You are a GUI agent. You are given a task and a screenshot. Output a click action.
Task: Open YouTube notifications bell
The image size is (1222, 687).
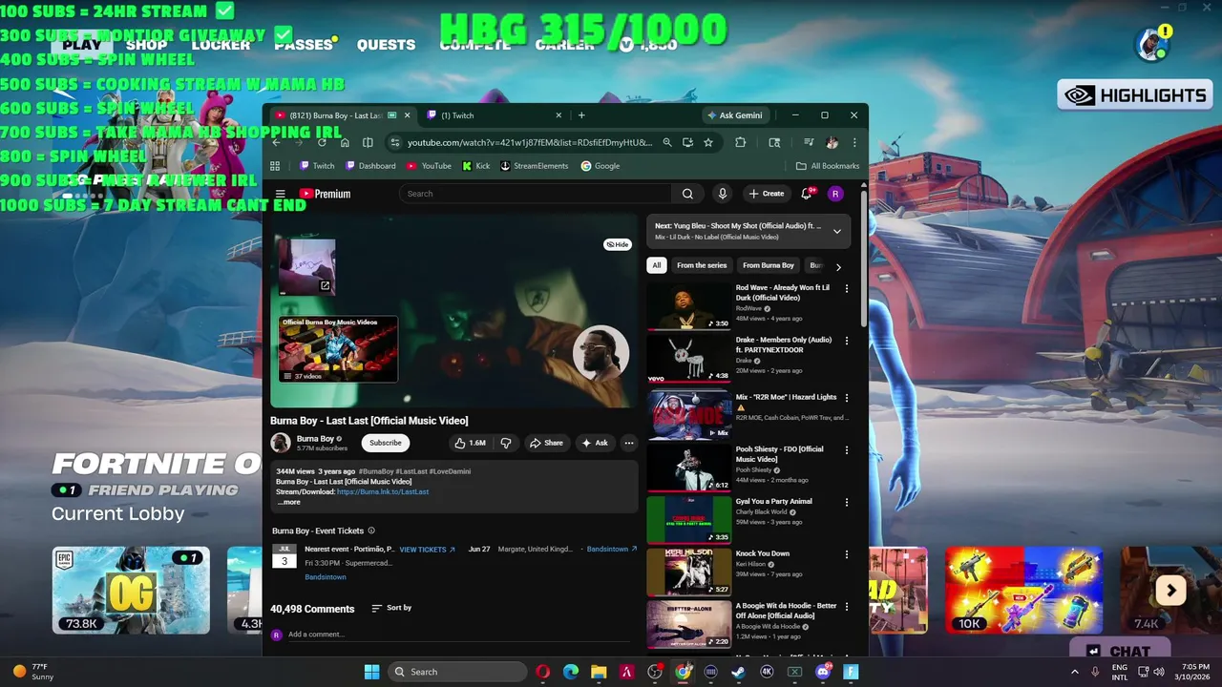coord(808,194)
